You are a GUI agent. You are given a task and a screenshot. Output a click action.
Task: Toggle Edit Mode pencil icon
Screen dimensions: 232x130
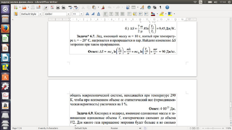[46, 7]
